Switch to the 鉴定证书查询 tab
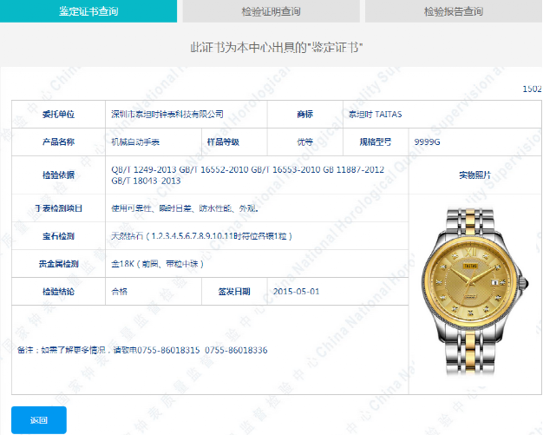 tap(88, 11)
